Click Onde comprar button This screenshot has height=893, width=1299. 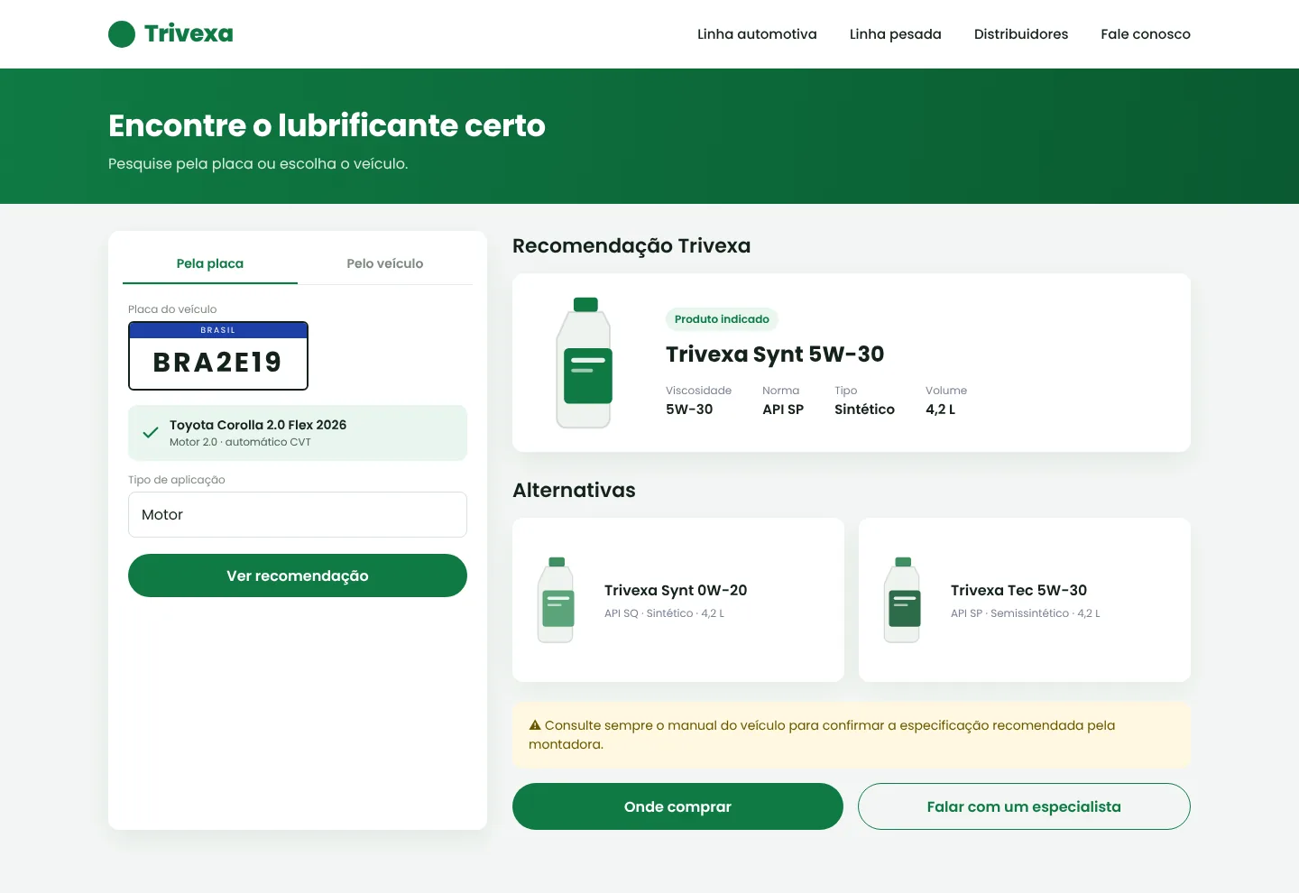point(677,806)
